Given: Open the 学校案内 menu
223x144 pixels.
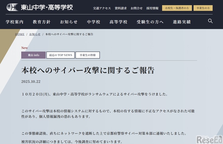Looking at the screenshot, I should click(x=15, y=22).
